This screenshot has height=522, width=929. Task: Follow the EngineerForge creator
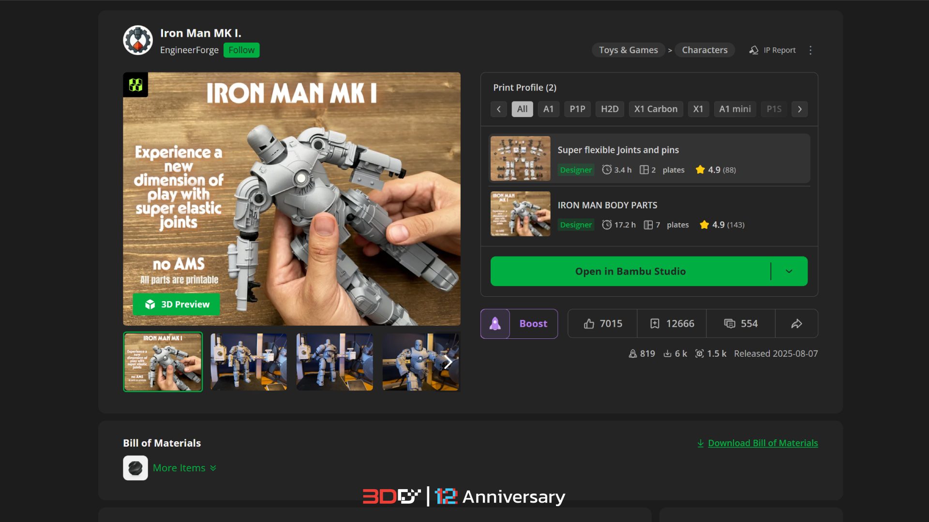coord(241,50)
